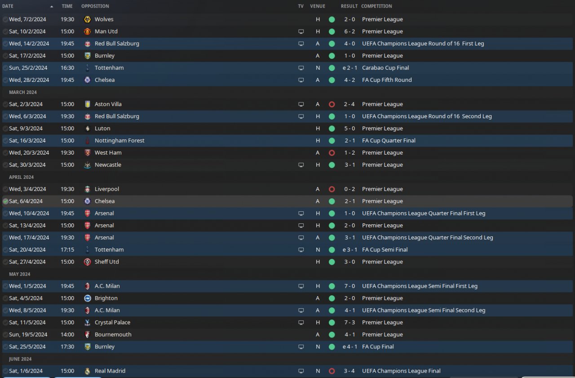Sort fixtures by the Opposition column header

point(95,6)
